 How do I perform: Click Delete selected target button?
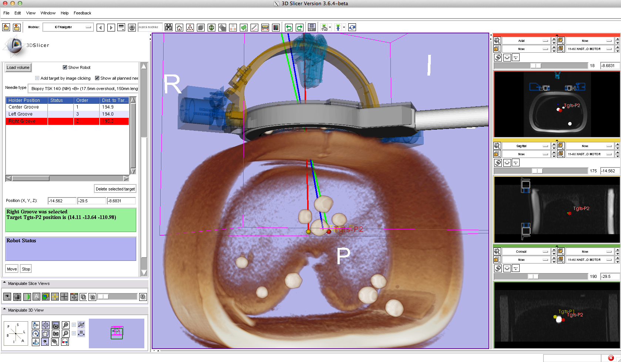[115, 189]
